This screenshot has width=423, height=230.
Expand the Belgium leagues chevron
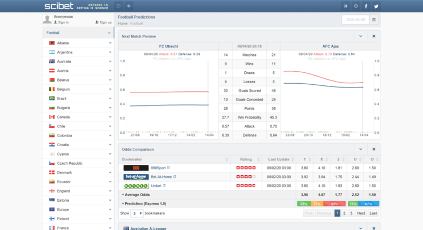click(x=110, y=89)
